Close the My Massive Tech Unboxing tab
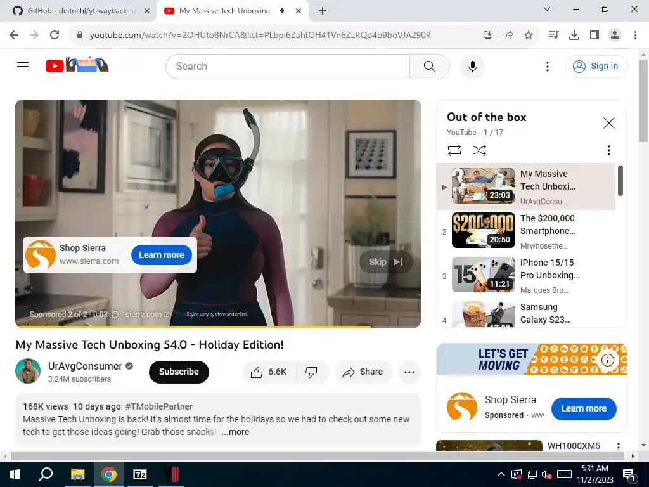Viewport: 649px width, 487px height. (x=299, y=11)
